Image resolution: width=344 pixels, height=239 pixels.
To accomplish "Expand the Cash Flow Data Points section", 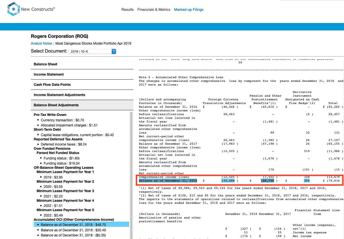I will (82, 85).
